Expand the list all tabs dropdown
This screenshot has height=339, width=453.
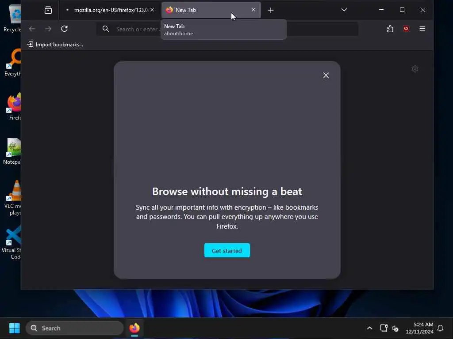[344, 10]
